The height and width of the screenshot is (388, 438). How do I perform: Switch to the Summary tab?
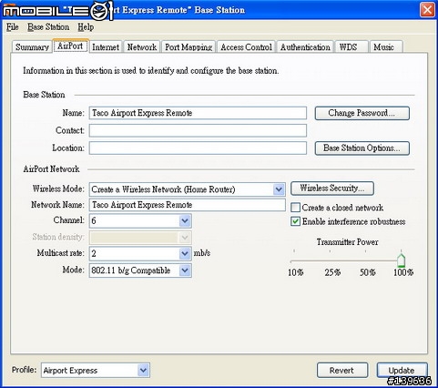point(32,47)
